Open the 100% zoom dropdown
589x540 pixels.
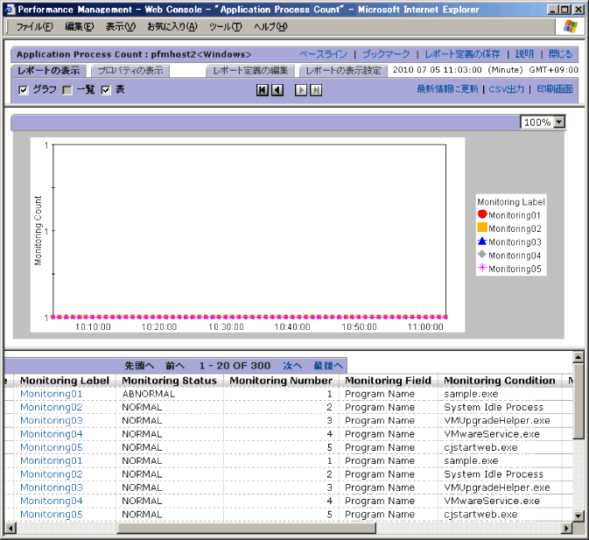[x=559, y=123]
